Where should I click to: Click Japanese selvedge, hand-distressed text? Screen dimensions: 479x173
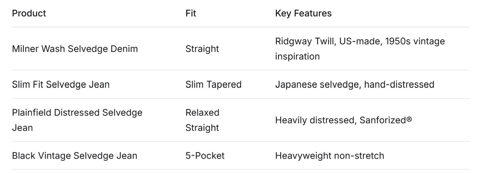355,84
